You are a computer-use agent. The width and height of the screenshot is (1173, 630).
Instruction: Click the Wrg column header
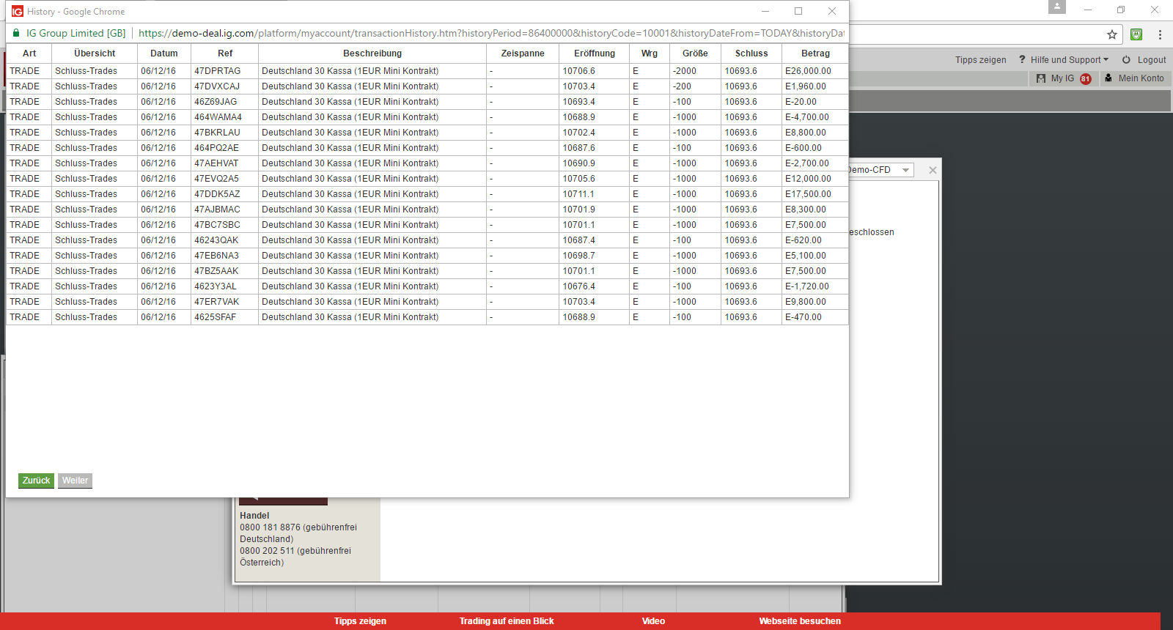(x=650, y=53)
